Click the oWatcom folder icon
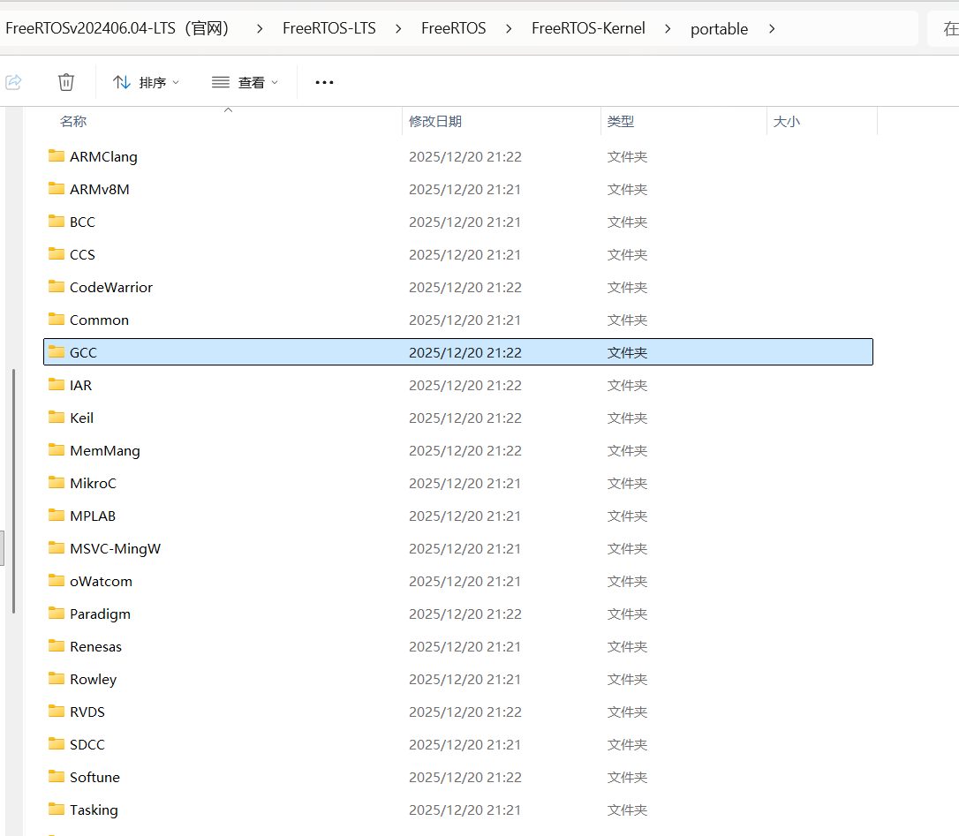The image size is (959, 836). point(57,580)
